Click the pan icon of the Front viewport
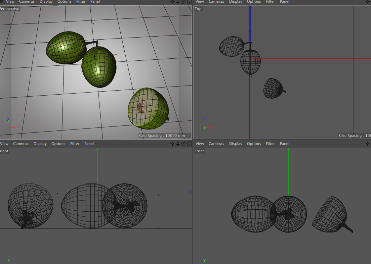The image size is (371, 264). (368, 144)
